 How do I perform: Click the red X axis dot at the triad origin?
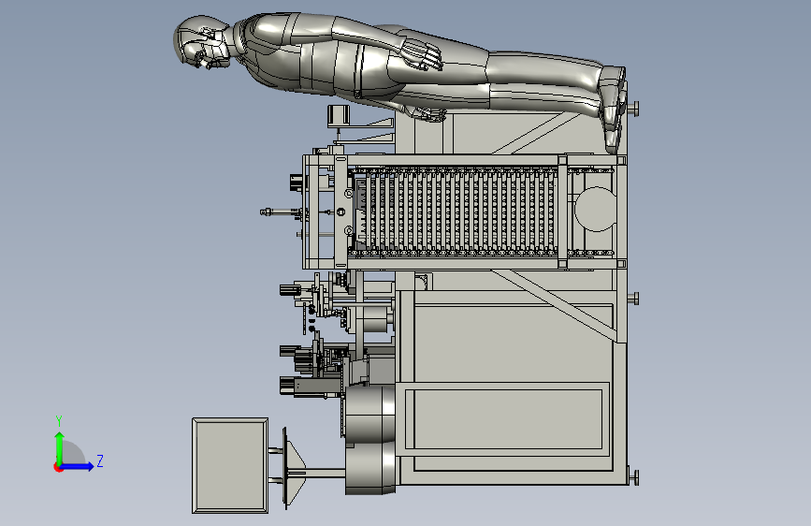[x=58, y=467]
